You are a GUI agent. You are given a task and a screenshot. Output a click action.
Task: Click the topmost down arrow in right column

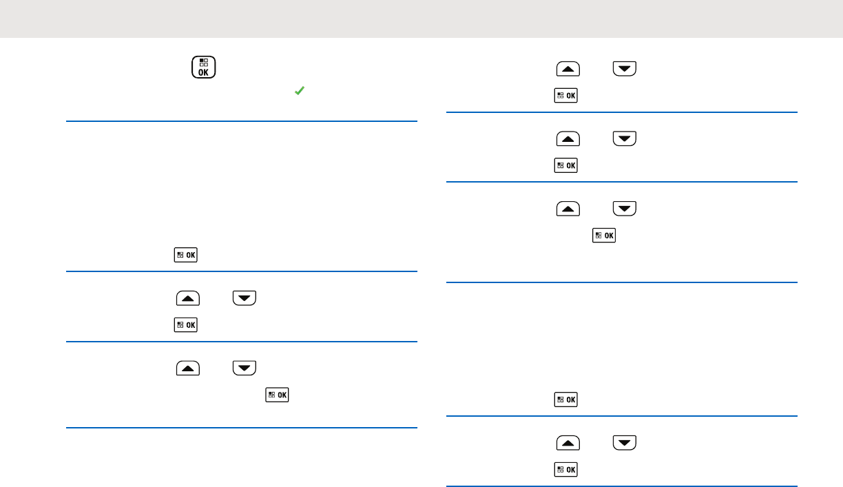tap(625, 69)
